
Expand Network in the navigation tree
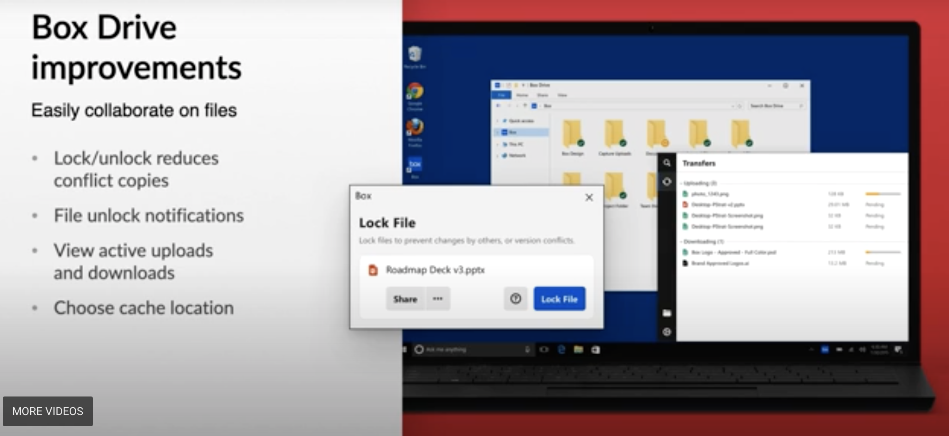click(497, 156)
